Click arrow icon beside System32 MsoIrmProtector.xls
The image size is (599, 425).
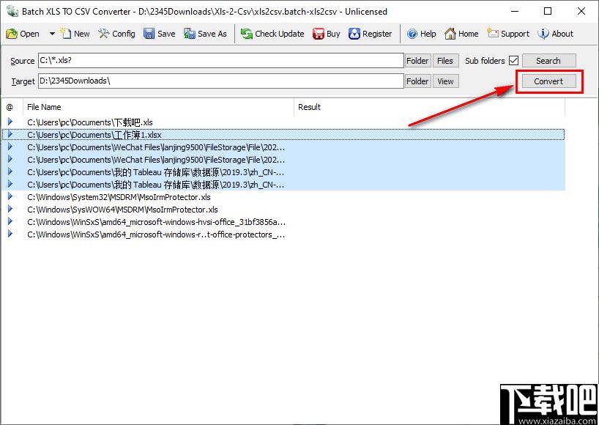point(10,196)
